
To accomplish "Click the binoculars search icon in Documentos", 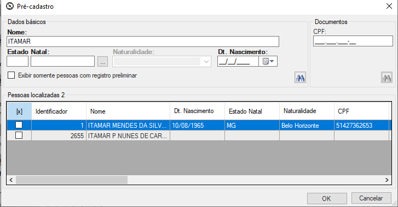I will 387,78.
